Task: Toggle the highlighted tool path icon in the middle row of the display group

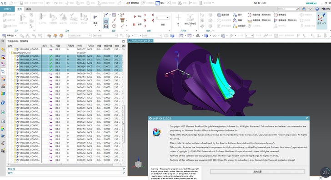Action: [x=106, y=20]
